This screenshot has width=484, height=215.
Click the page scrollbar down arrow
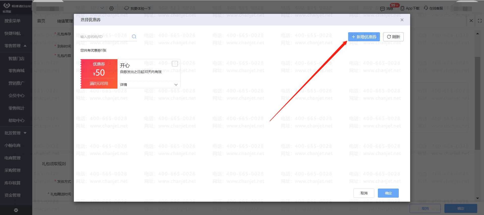(477, 198)
